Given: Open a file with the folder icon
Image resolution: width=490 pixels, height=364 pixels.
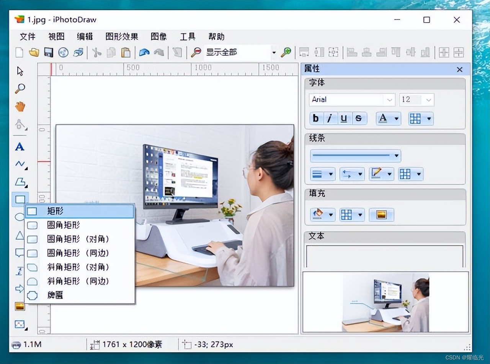Looking at the screenshot, I should point(34,52).
